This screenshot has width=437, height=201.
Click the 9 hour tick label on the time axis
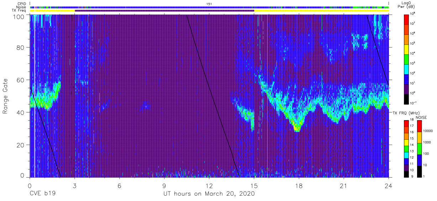164,185
